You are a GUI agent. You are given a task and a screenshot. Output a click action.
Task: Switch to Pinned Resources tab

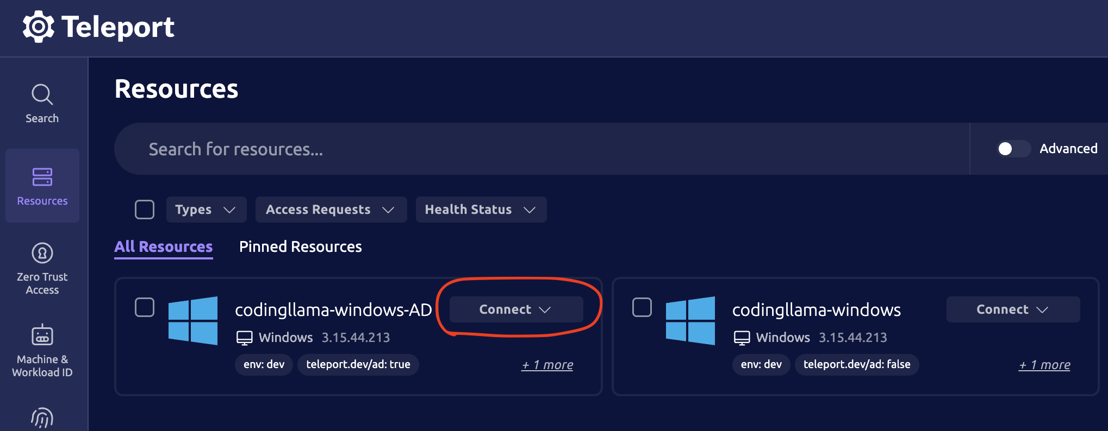click(300, 247)
